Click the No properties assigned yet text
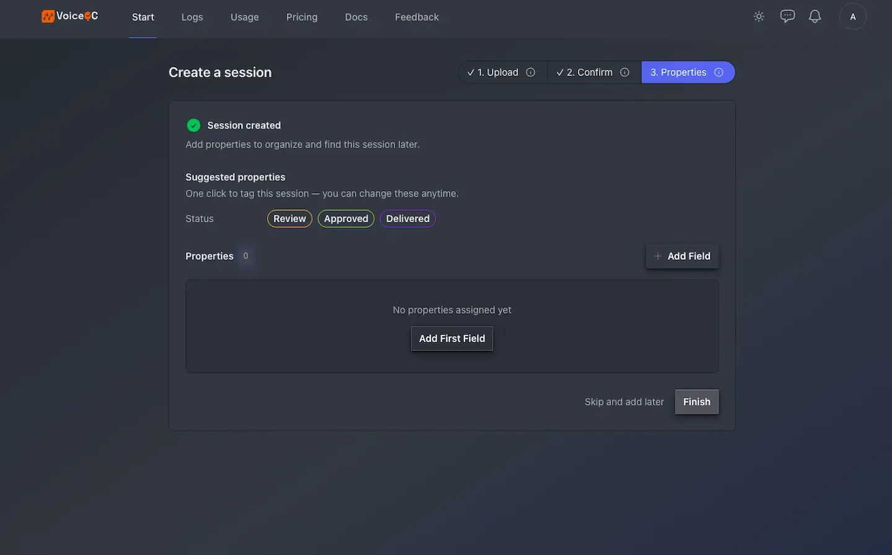The image size is (892, 555). [452, 310]
